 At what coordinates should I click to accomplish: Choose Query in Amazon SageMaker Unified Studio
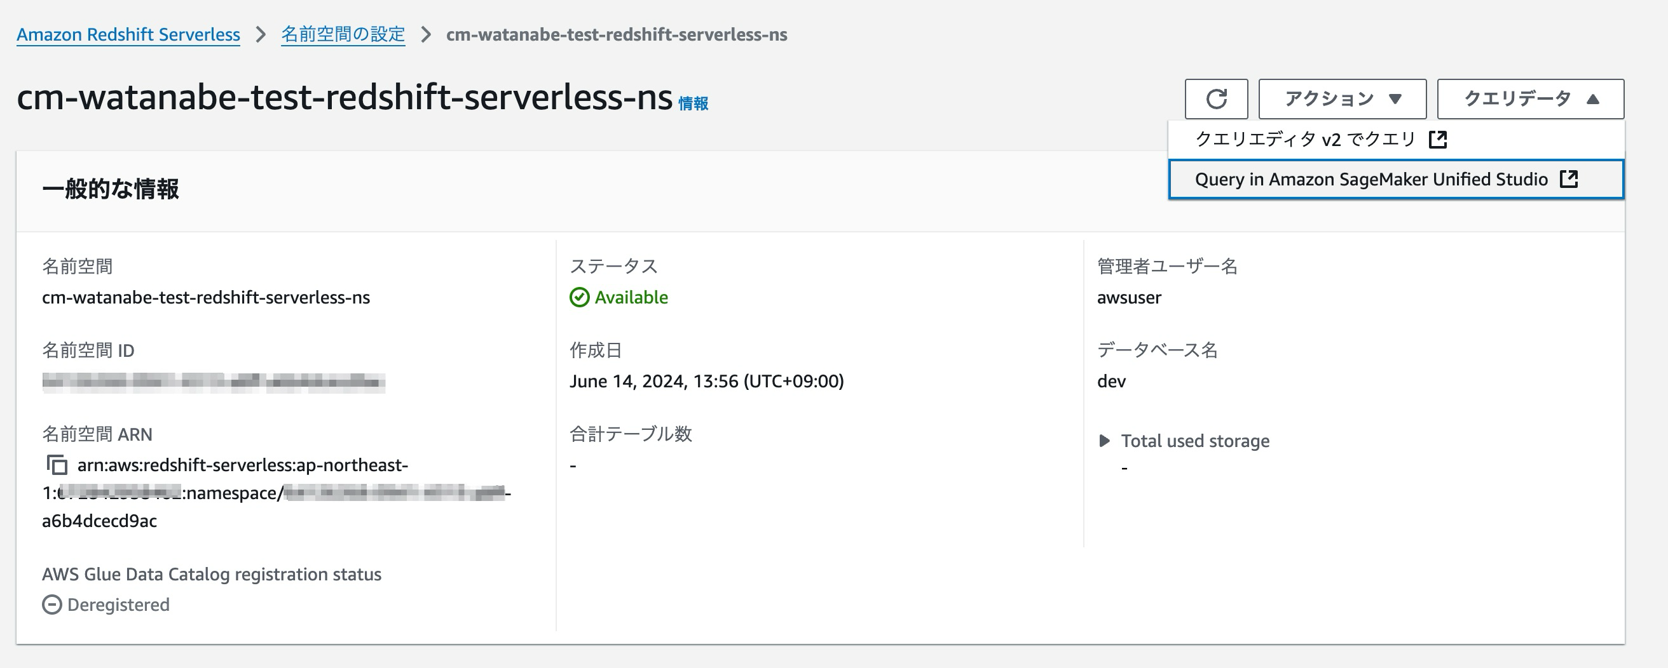(x=1371, y=179)
